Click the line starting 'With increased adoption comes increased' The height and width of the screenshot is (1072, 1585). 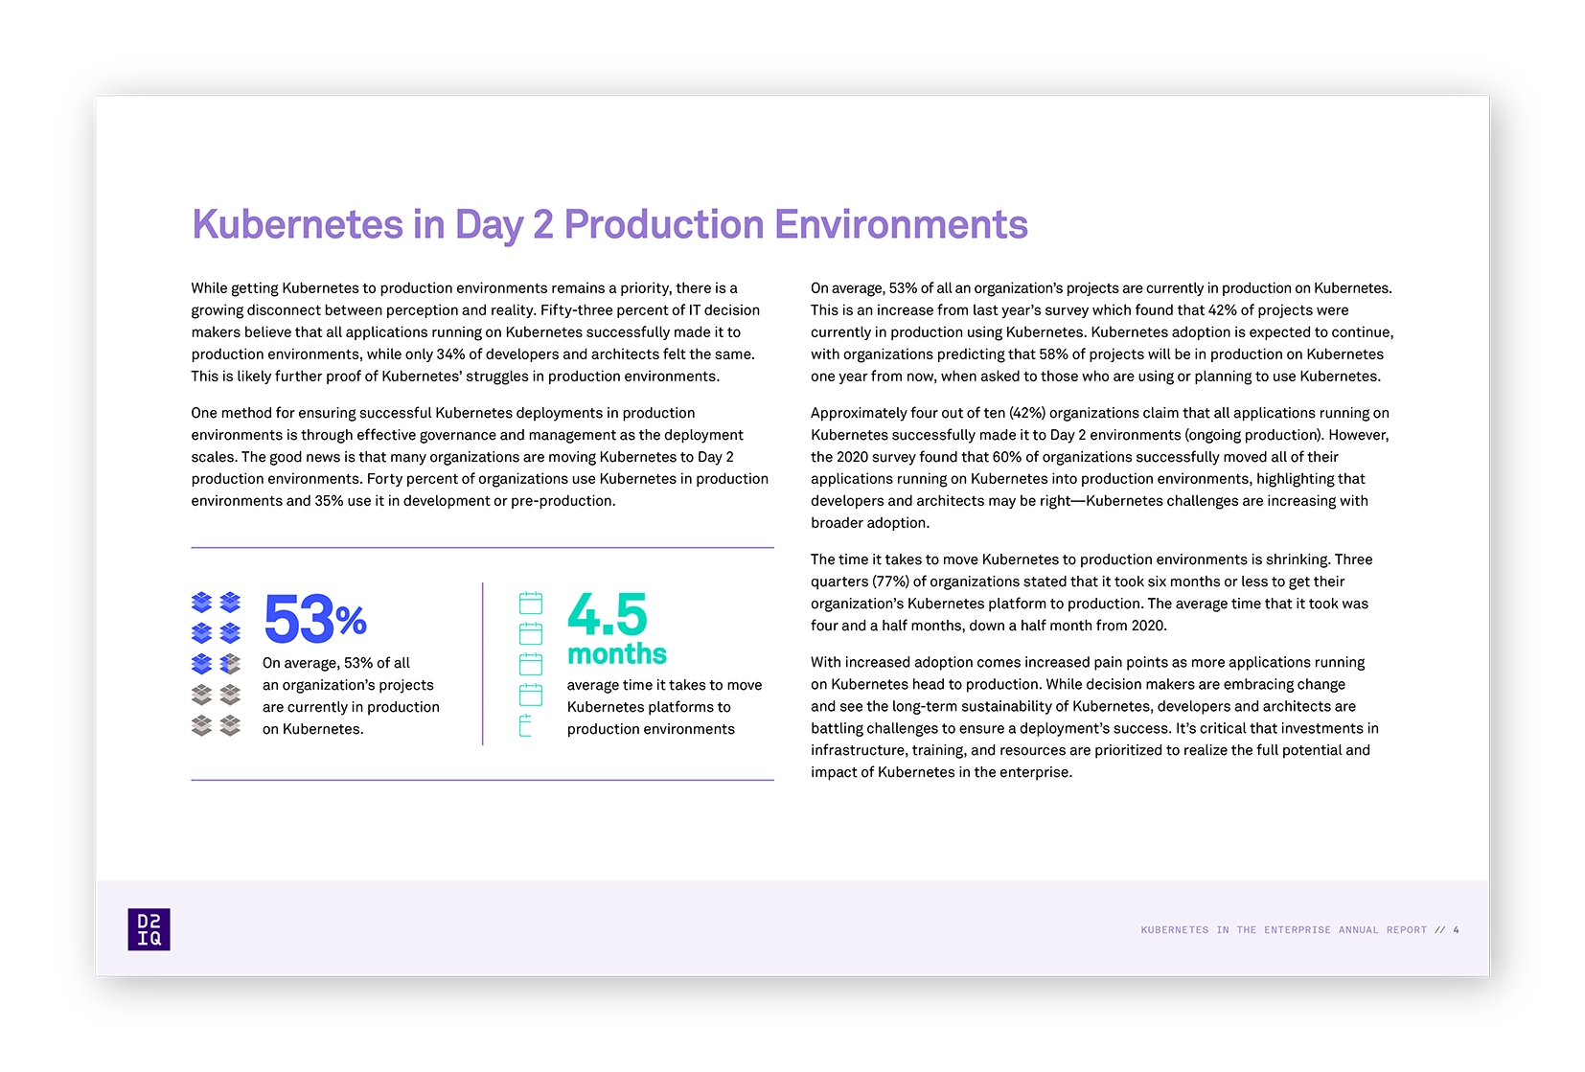1088,662
